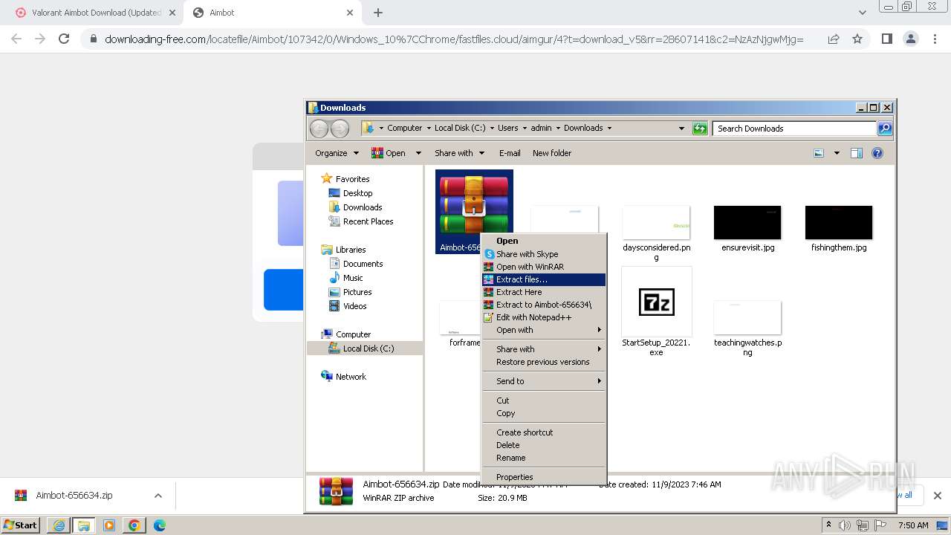Image resolution: width=951 pixels, height=535 pixels.
Task: Open Properties from context menu
Action: [x=544, y=477]
